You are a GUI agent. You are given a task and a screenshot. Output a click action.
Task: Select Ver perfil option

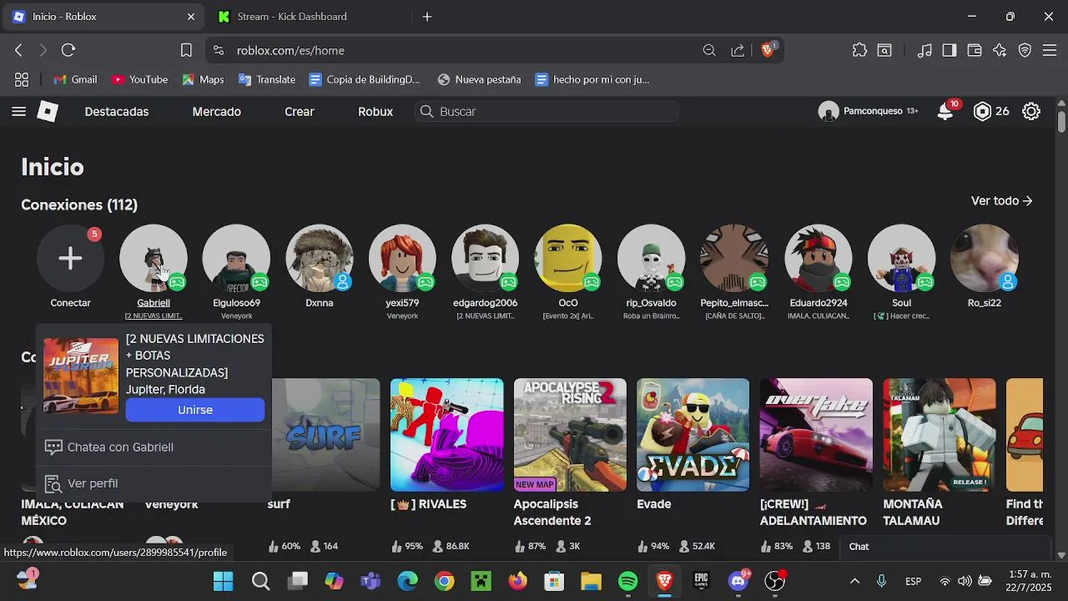click(154, 483)
